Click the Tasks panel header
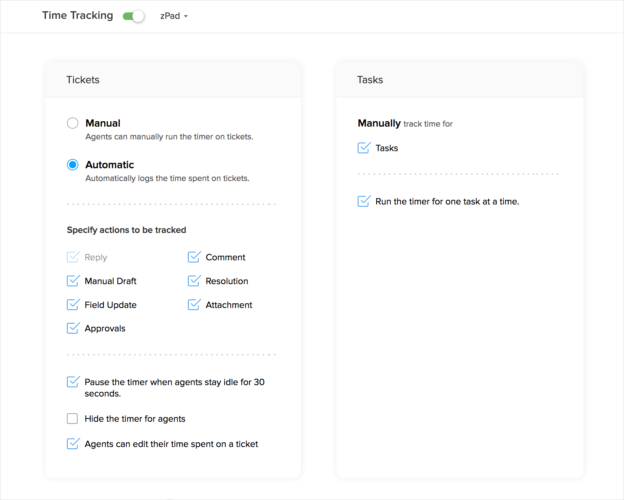 pos(370,80)
